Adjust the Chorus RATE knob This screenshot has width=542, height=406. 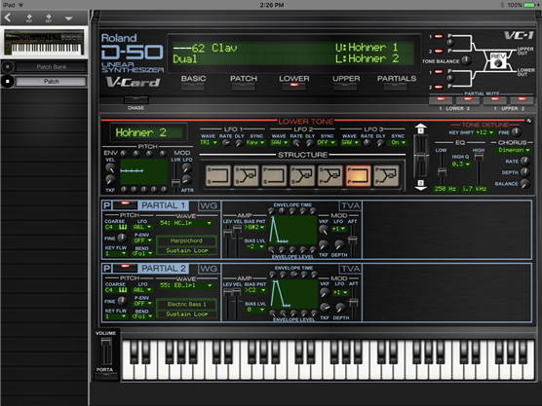pos(524,161)
